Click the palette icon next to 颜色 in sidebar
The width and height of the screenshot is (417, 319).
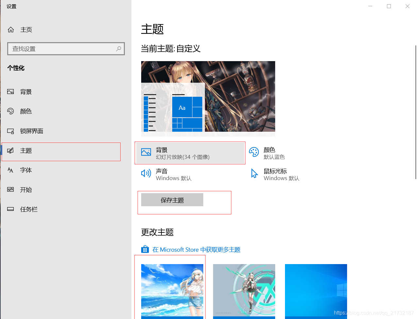[x=10, y=111]
